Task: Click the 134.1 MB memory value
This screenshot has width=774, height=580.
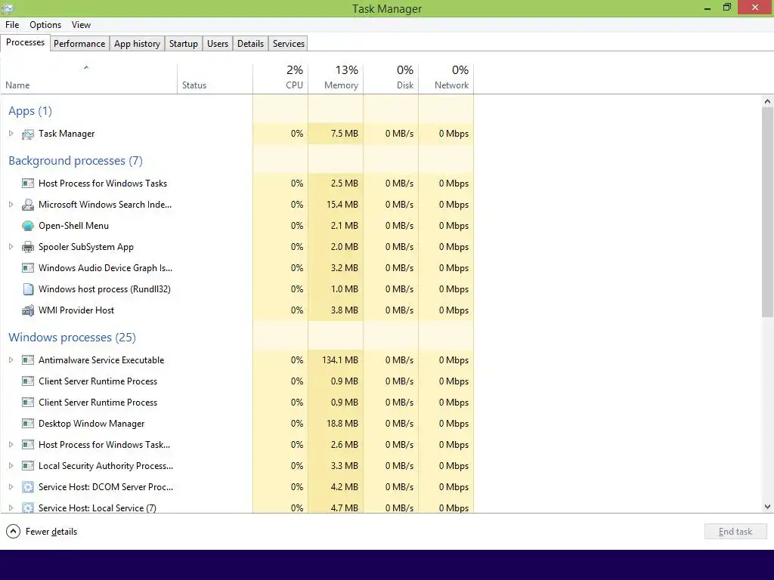Action: (x=340, y=360)
